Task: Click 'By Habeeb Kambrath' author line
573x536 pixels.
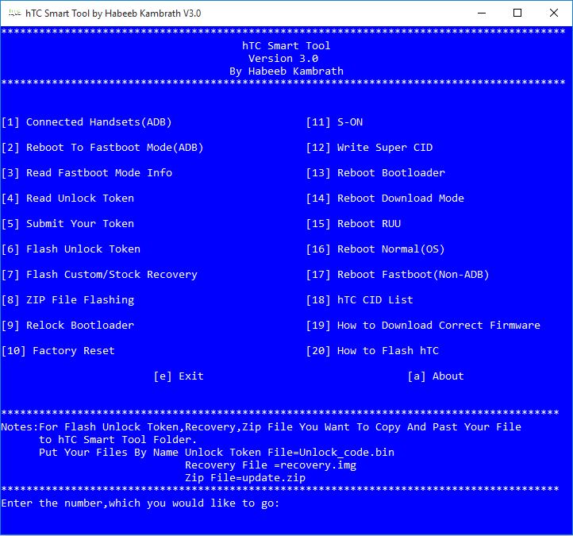Action: coord(286,71)
